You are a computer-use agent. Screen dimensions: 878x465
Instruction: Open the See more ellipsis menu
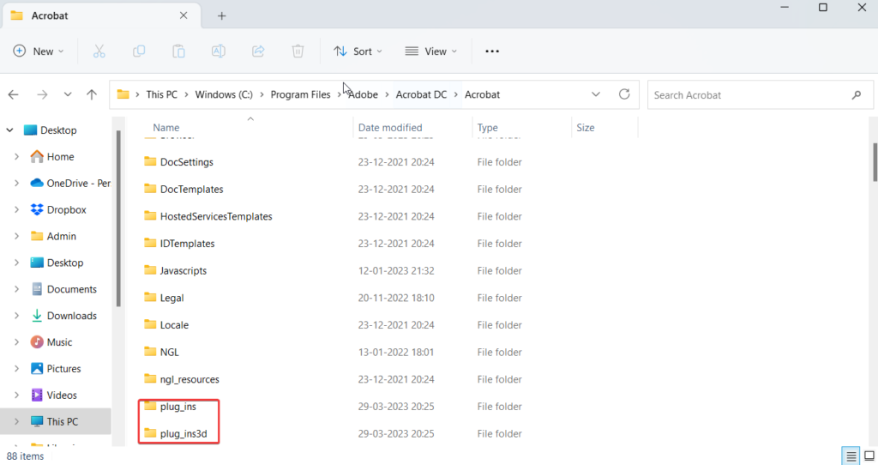click(492, 51)
